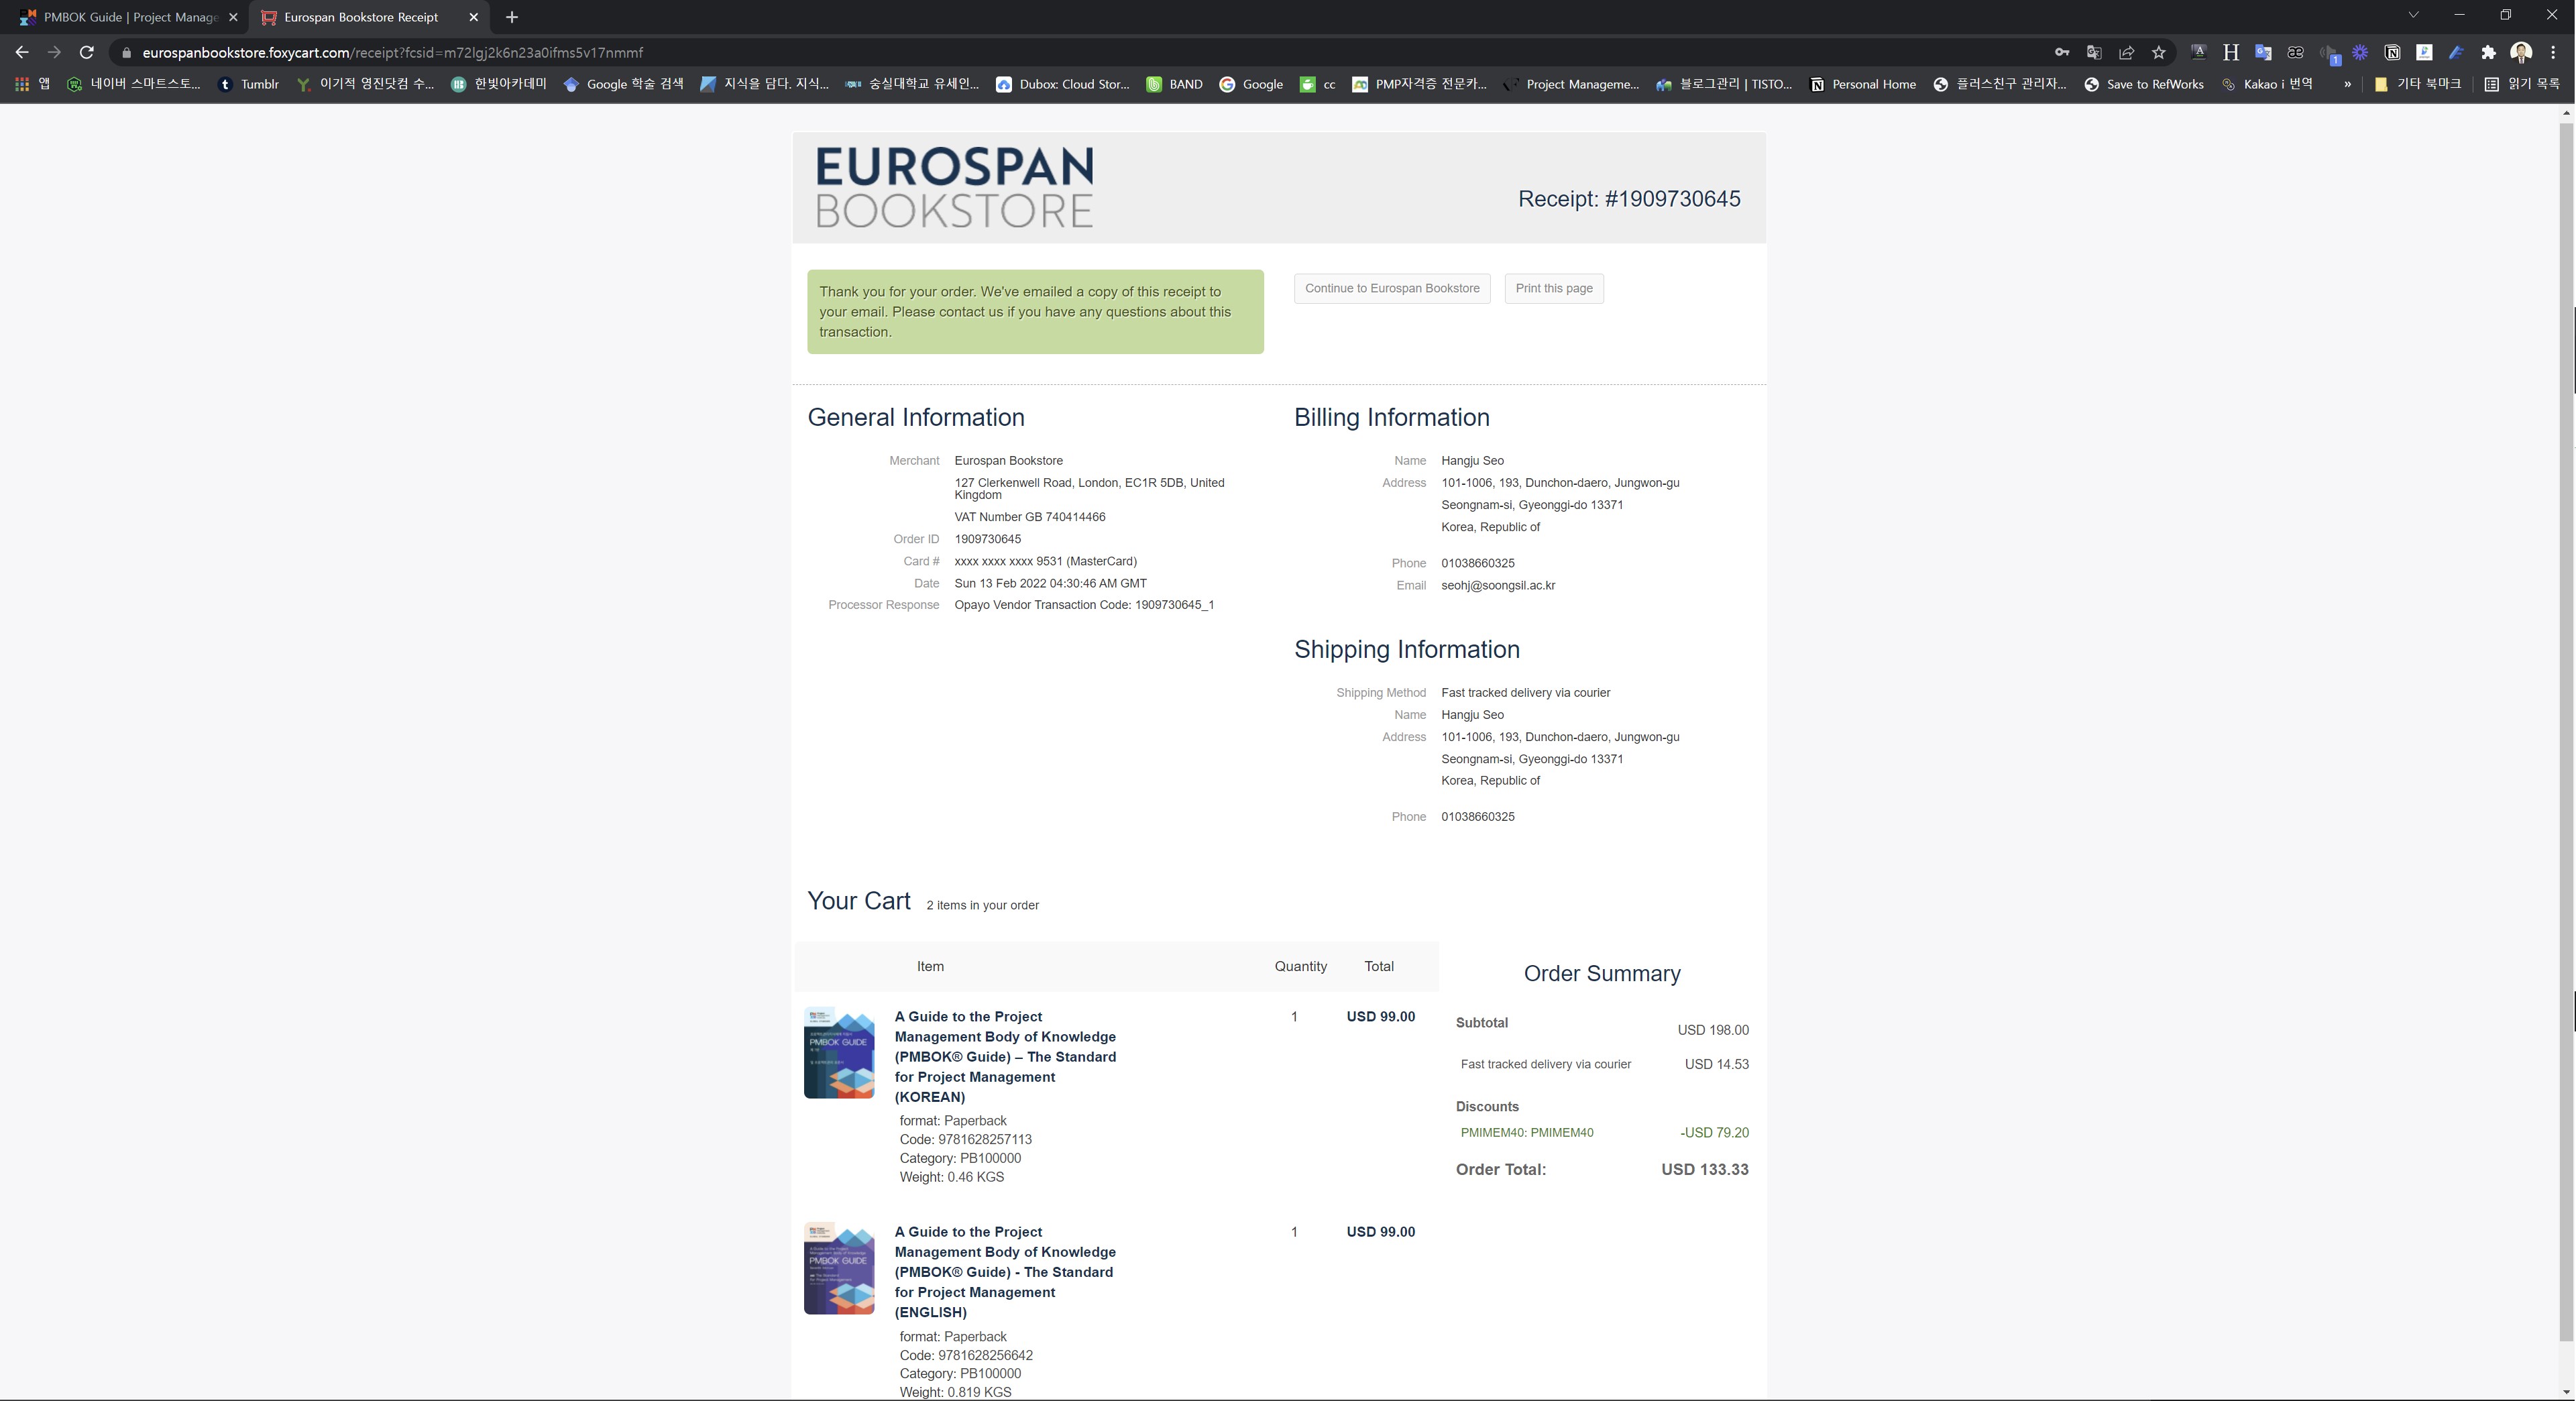Screen dimensions: 2576x1401
Task: Reload the receipt page
Action: 87,53
